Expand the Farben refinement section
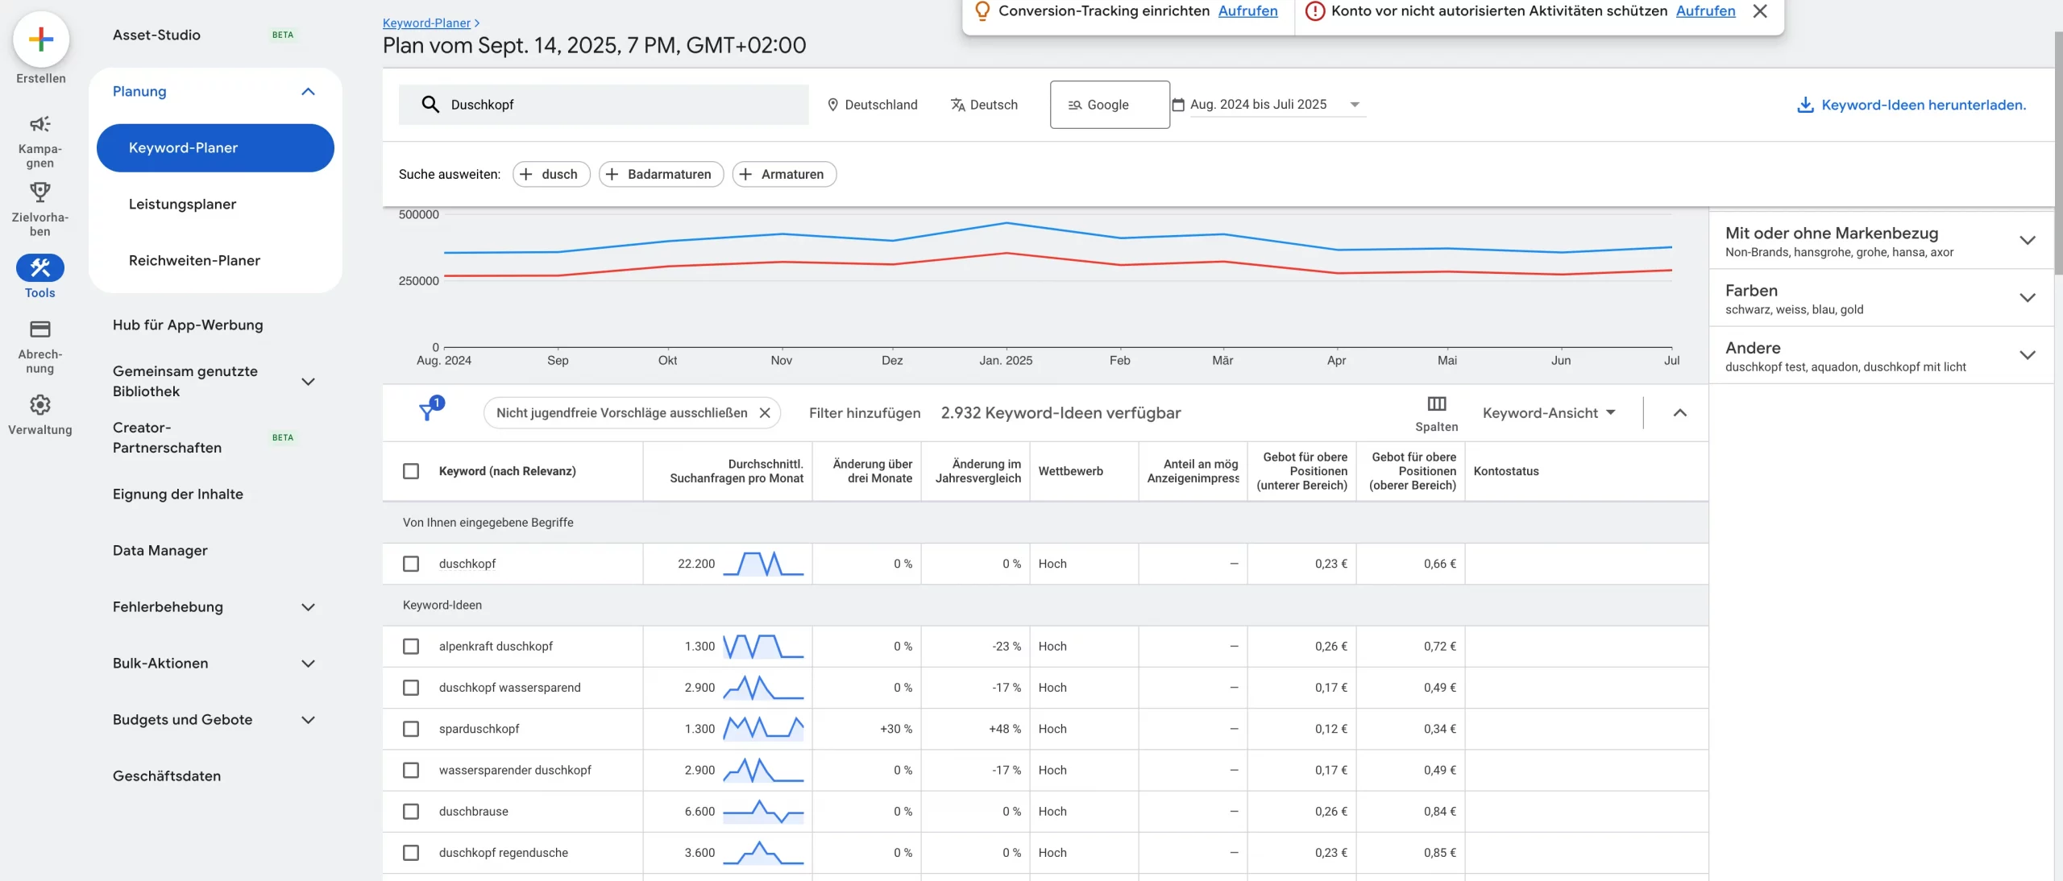 pyautogui.click(x=2028, y=297)
